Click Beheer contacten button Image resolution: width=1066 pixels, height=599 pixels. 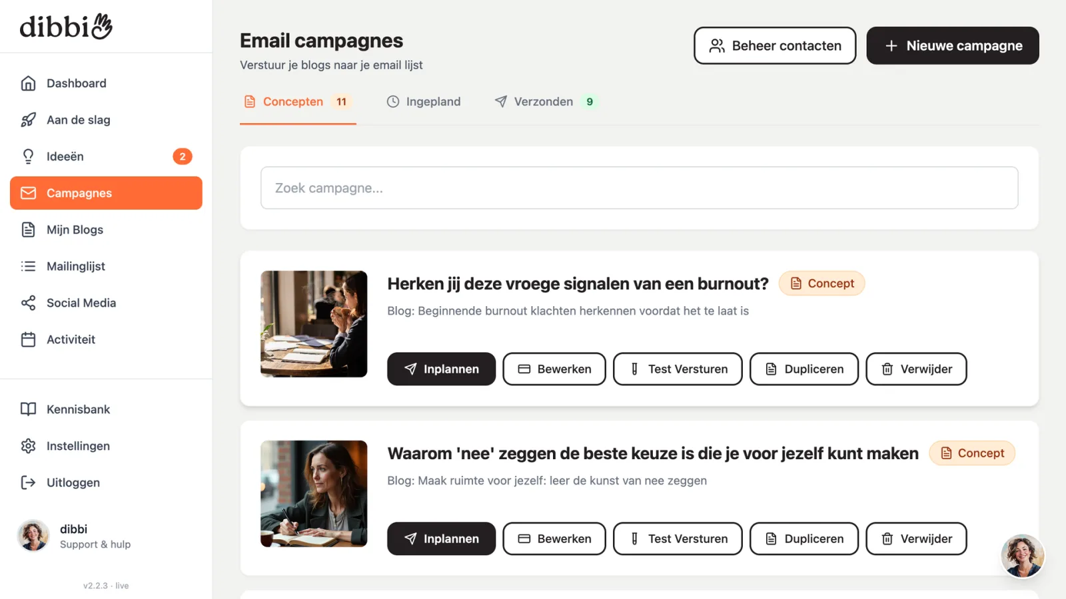point(775,45)
